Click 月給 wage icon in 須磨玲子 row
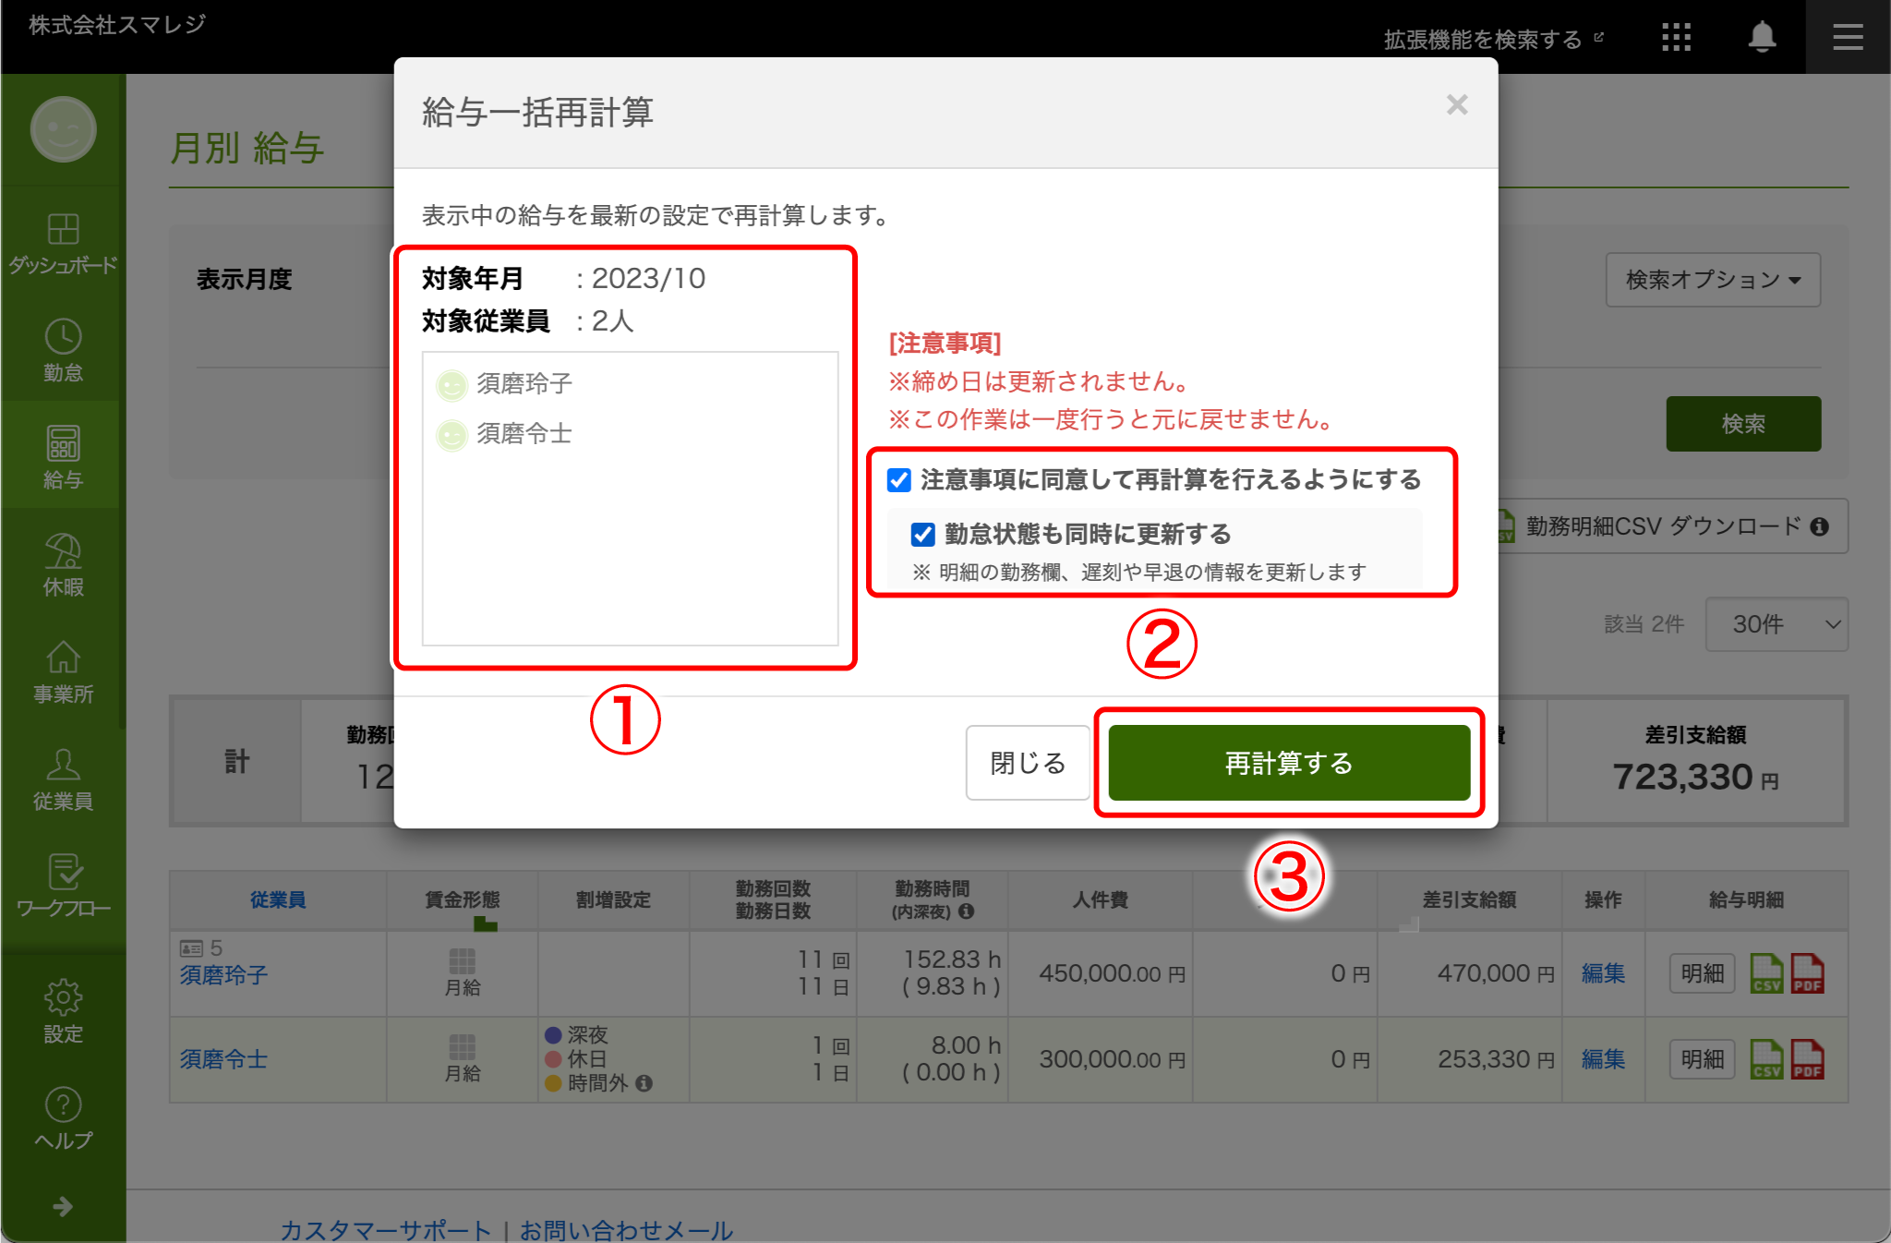This screenshot has height=1243, width=1891. [x=462, y=962]
